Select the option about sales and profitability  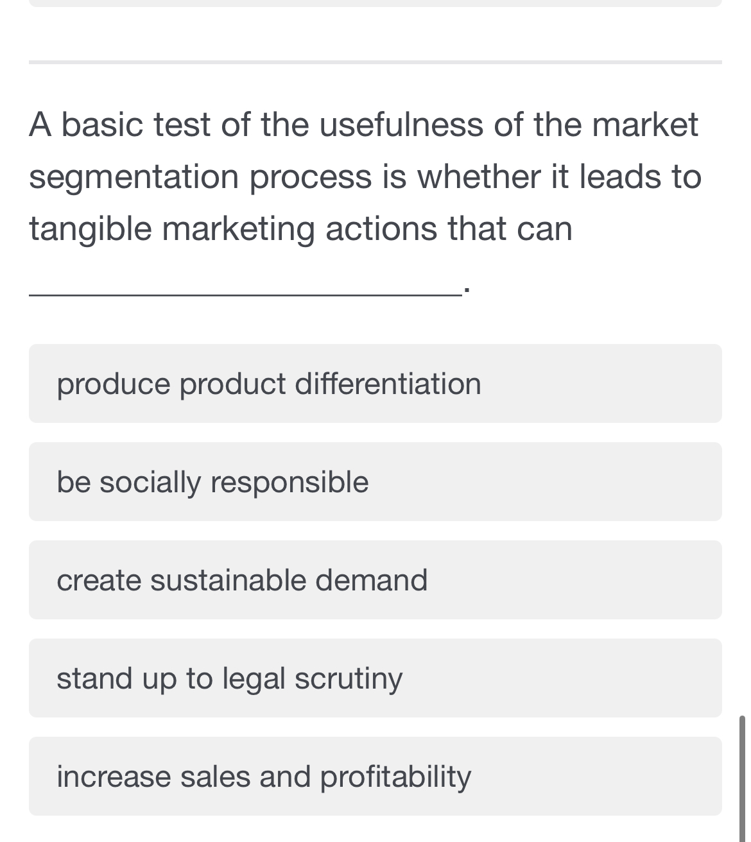264,777
